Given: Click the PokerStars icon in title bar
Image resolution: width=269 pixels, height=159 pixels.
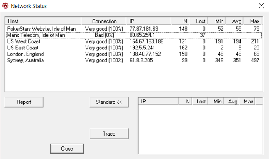Looking at the screenshot, I should click(5, 6).
